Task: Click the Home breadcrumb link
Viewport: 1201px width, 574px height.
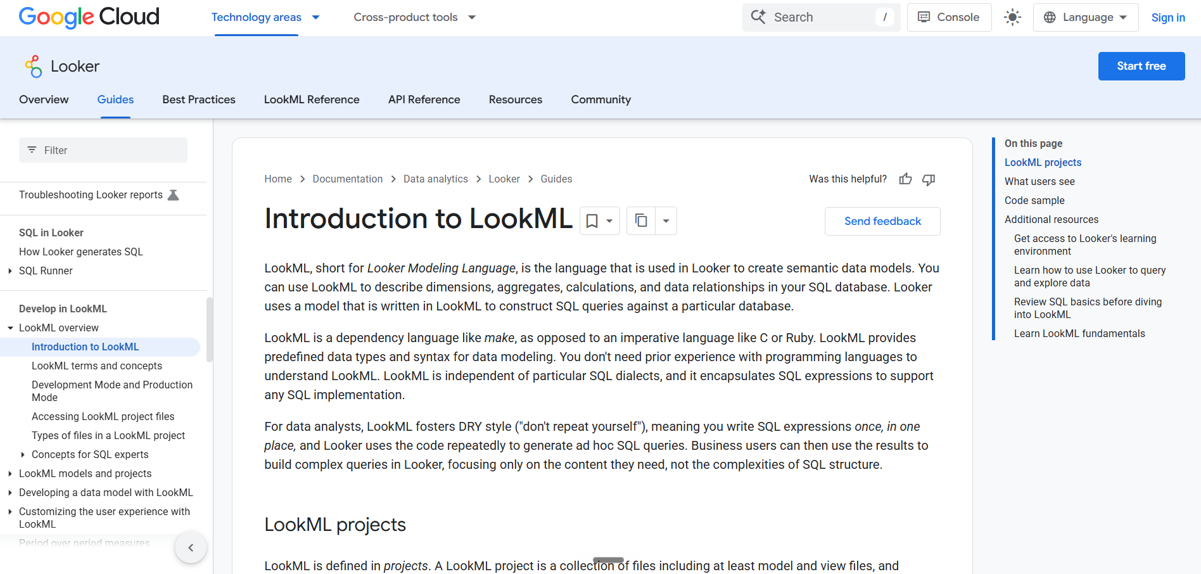Action: pyautogui.click(x=278, y=179)
